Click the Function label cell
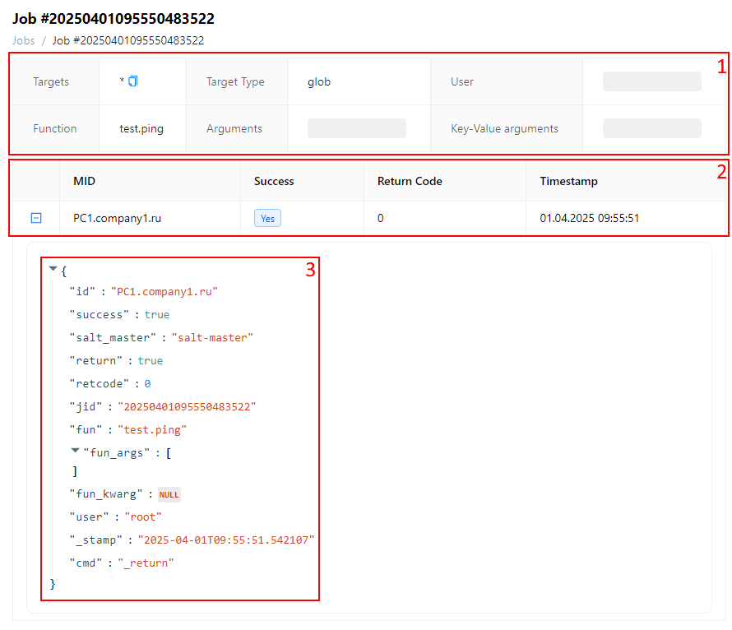This screenshot has height=630, width=732. (x=54, y=128)
